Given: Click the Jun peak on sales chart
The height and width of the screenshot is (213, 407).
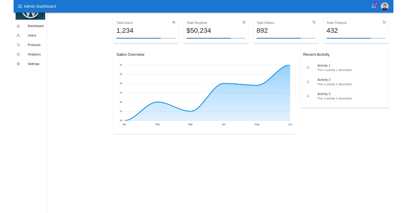Looking at the screenshot, I should (289, 65).
